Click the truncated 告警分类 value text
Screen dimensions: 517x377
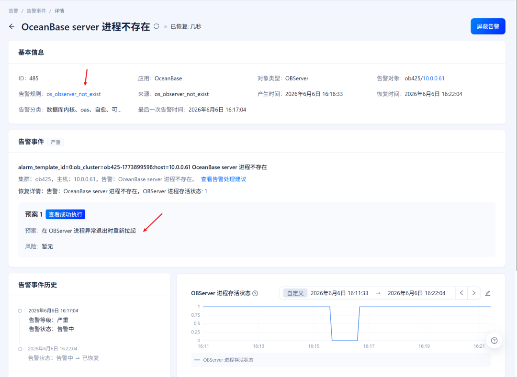pyautogui.click(x=84, y=110)
